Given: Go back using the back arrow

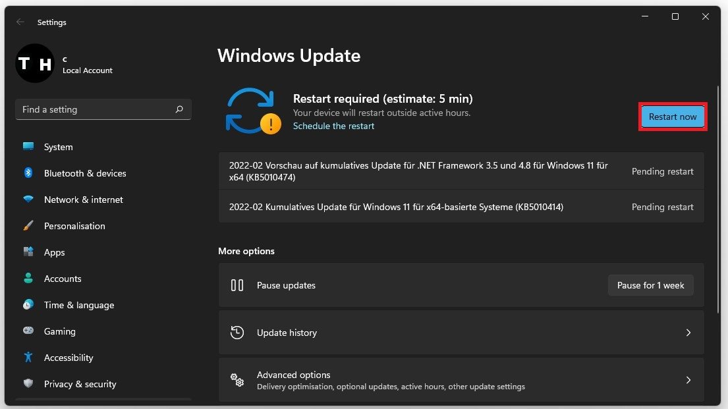Looking at the screenshot, I should tap(20, 22).
